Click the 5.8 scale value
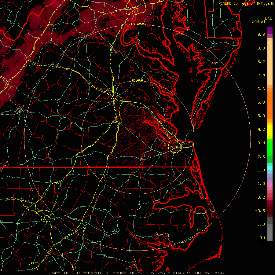This screenshot has height=275, width=275. 261,102
